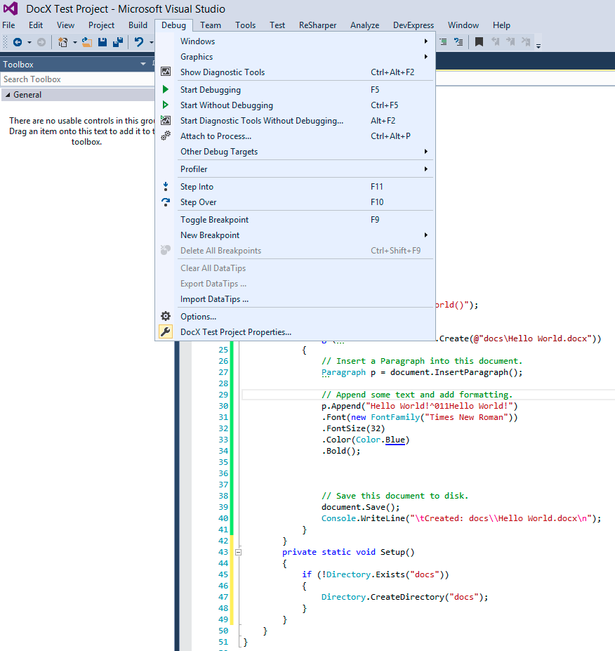Open the Team menu
Viewport: 615px width, 651px height.
click(x=210, y=25)
